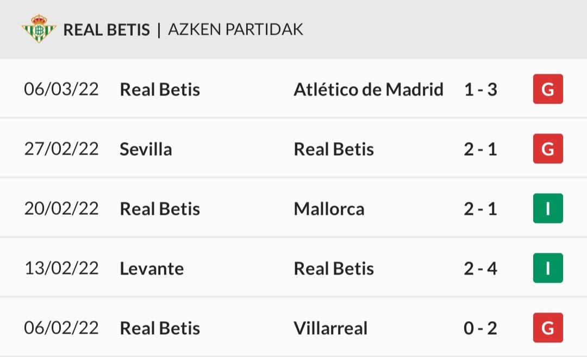Open the Levante team link

pyautogui.click(x=152, y=268)
